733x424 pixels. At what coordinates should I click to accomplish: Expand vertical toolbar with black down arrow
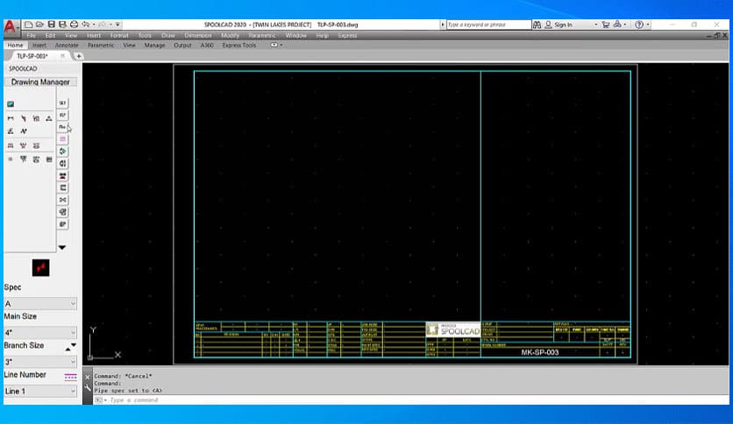[61, 248]
